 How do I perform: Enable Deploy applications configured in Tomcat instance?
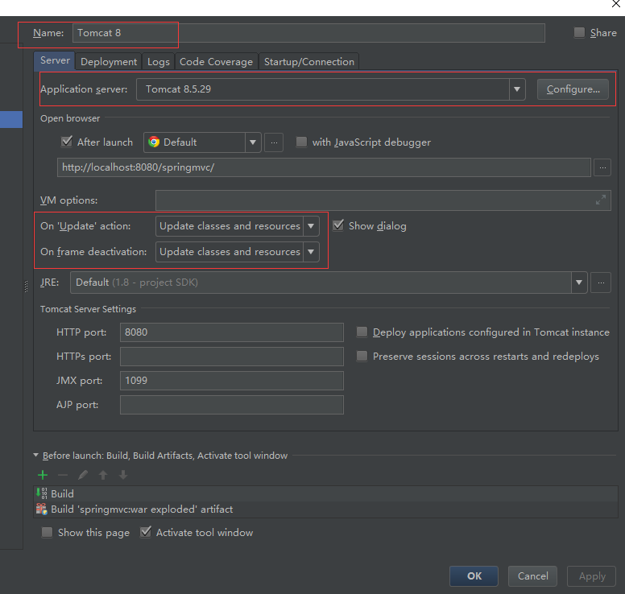[362, 332]
